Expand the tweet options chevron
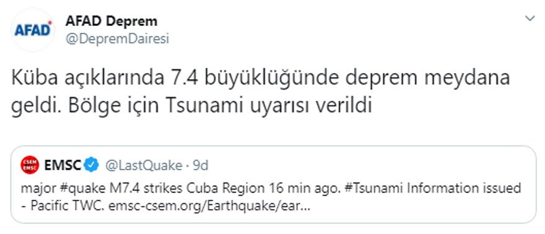Viewport: 545px width, 234px height. pos(530,19)
